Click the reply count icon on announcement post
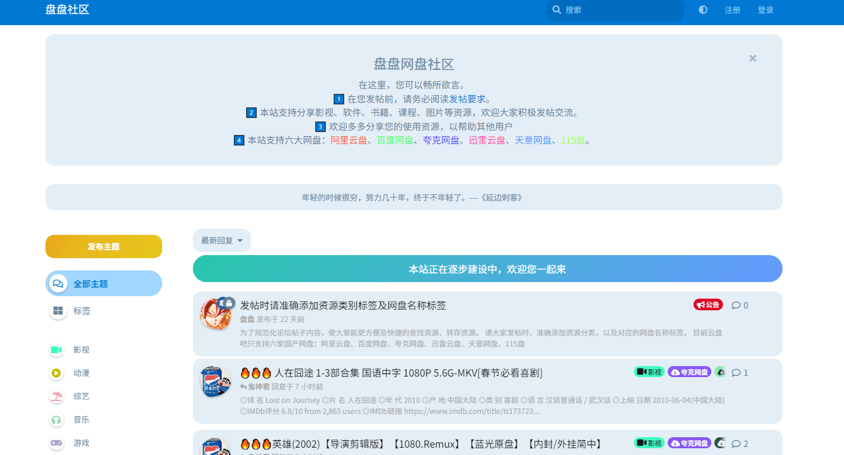Viewport: 844px width, 455px height. pyautogui.click(x=736, y=305)
